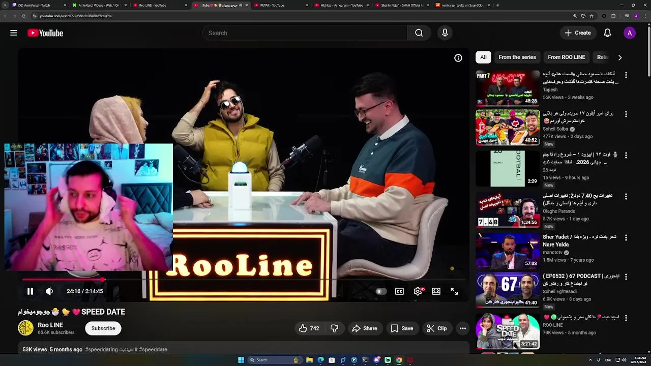Click the #speeddating hashtag
651x366 pixels.
101,350
